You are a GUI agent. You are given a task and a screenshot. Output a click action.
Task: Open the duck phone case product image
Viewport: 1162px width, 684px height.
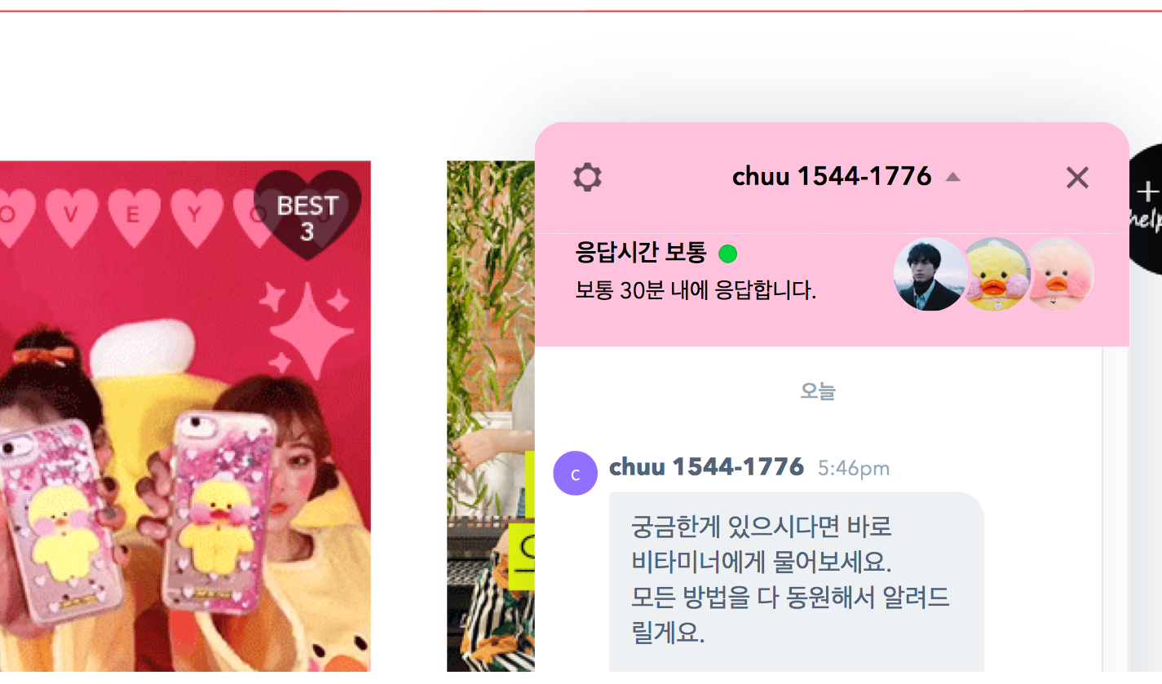[x=185, y=416]
